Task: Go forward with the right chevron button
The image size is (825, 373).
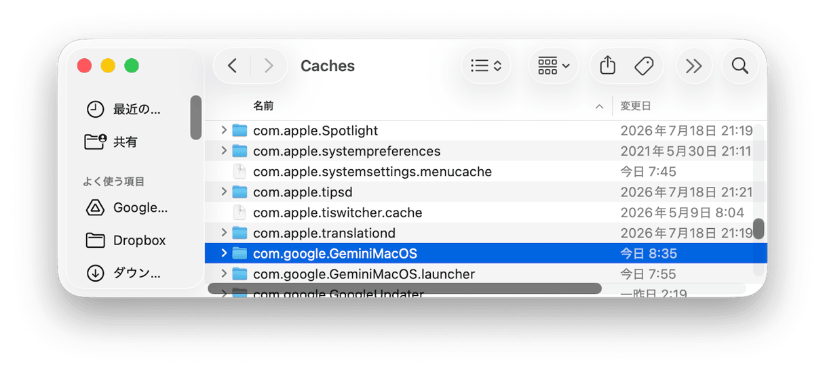Action: (x=269, y=66)
